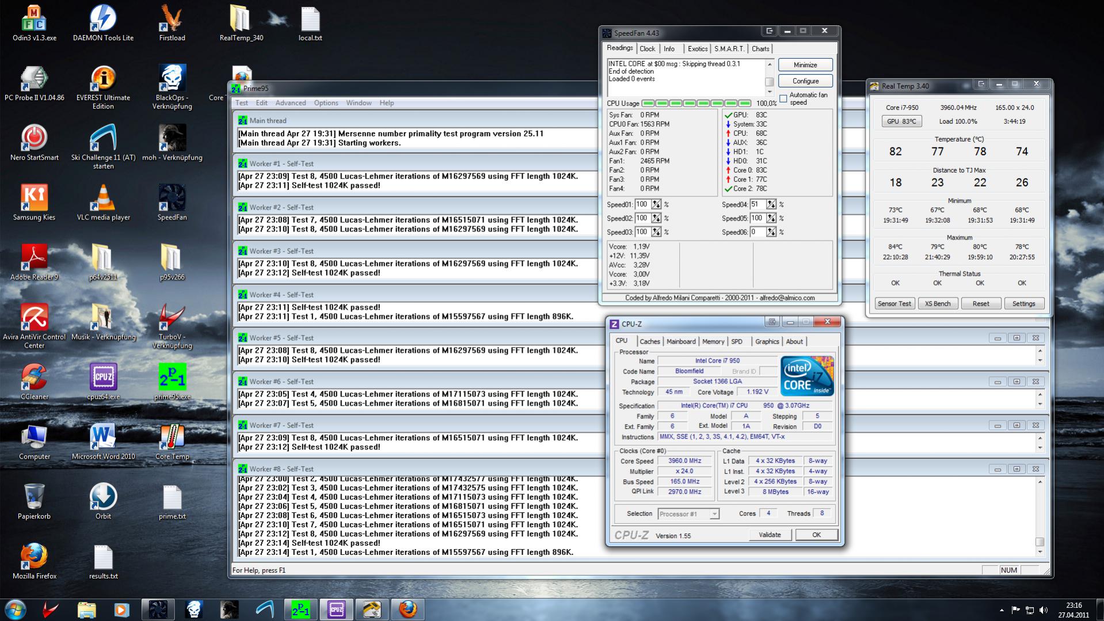Open CPU-Z Graphics tab

[x=767, y=341]
